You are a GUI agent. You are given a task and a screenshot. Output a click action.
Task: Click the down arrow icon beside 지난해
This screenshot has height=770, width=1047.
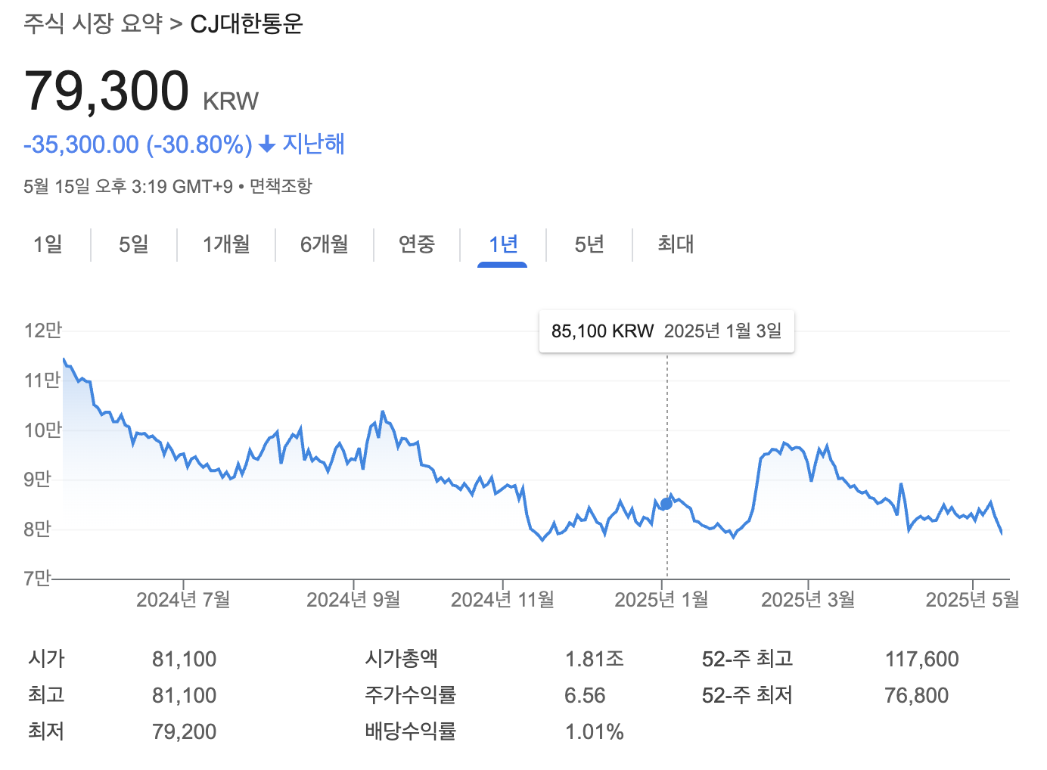pos(266,144)
